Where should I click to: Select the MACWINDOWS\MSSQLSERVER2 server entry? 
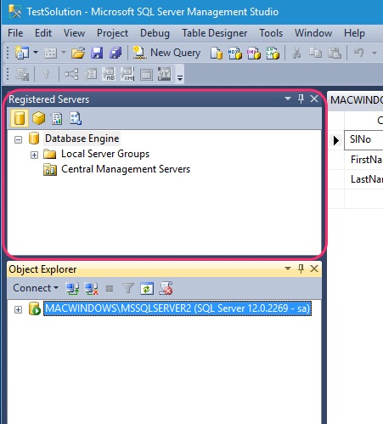tap(177, 308)
